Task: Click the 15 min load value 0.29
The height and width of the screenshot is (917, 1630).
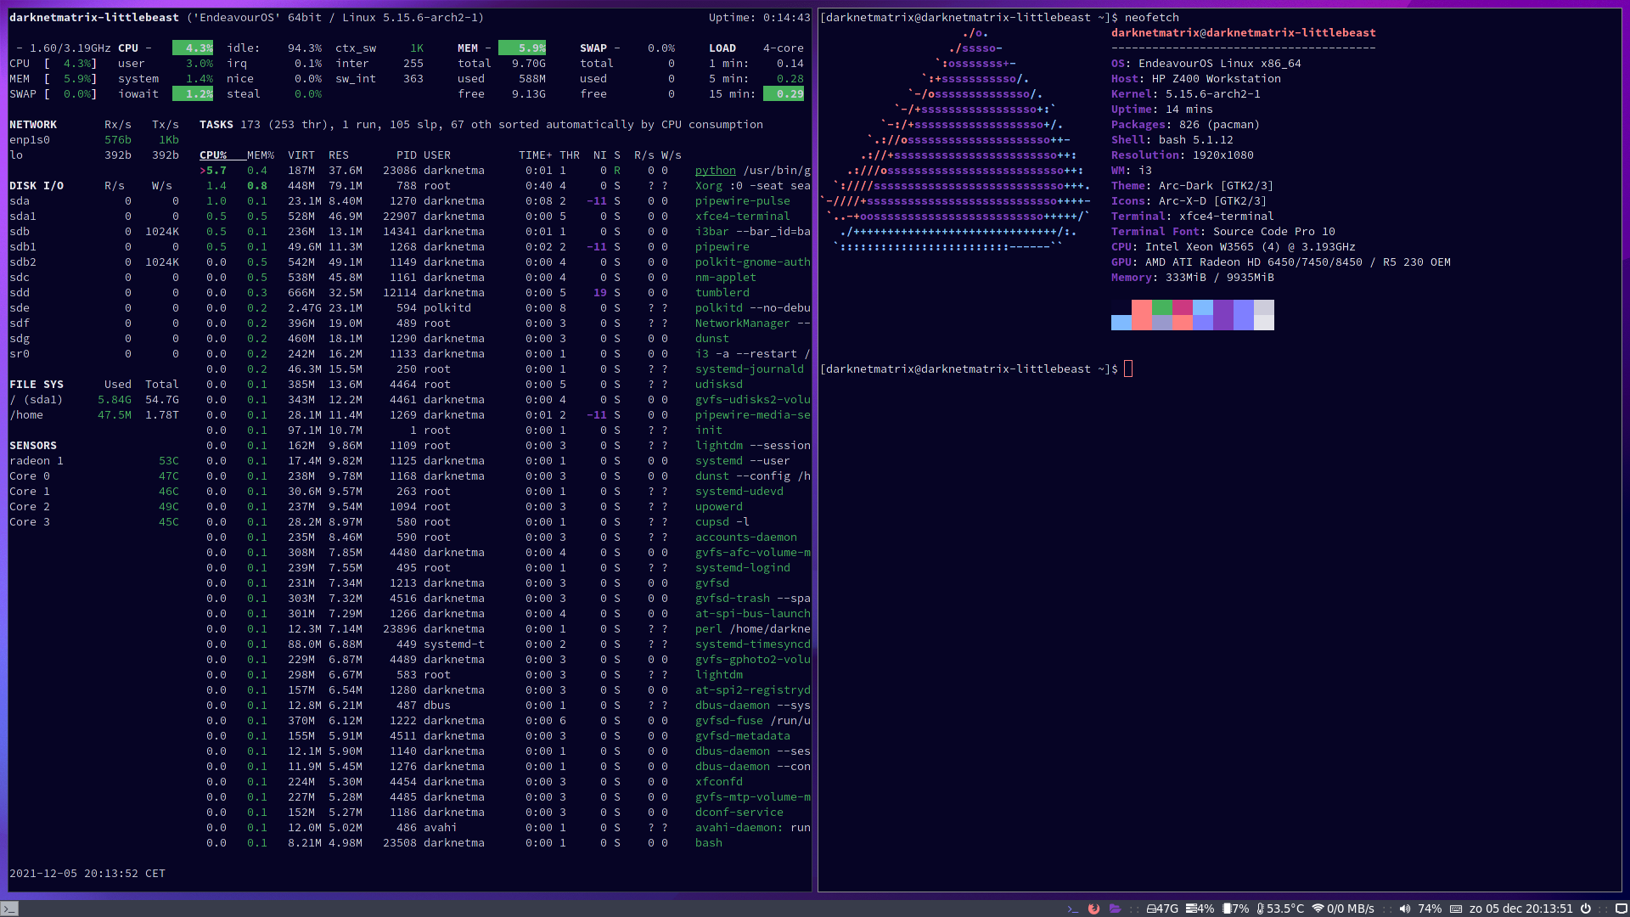Action: tap(784, 94)
